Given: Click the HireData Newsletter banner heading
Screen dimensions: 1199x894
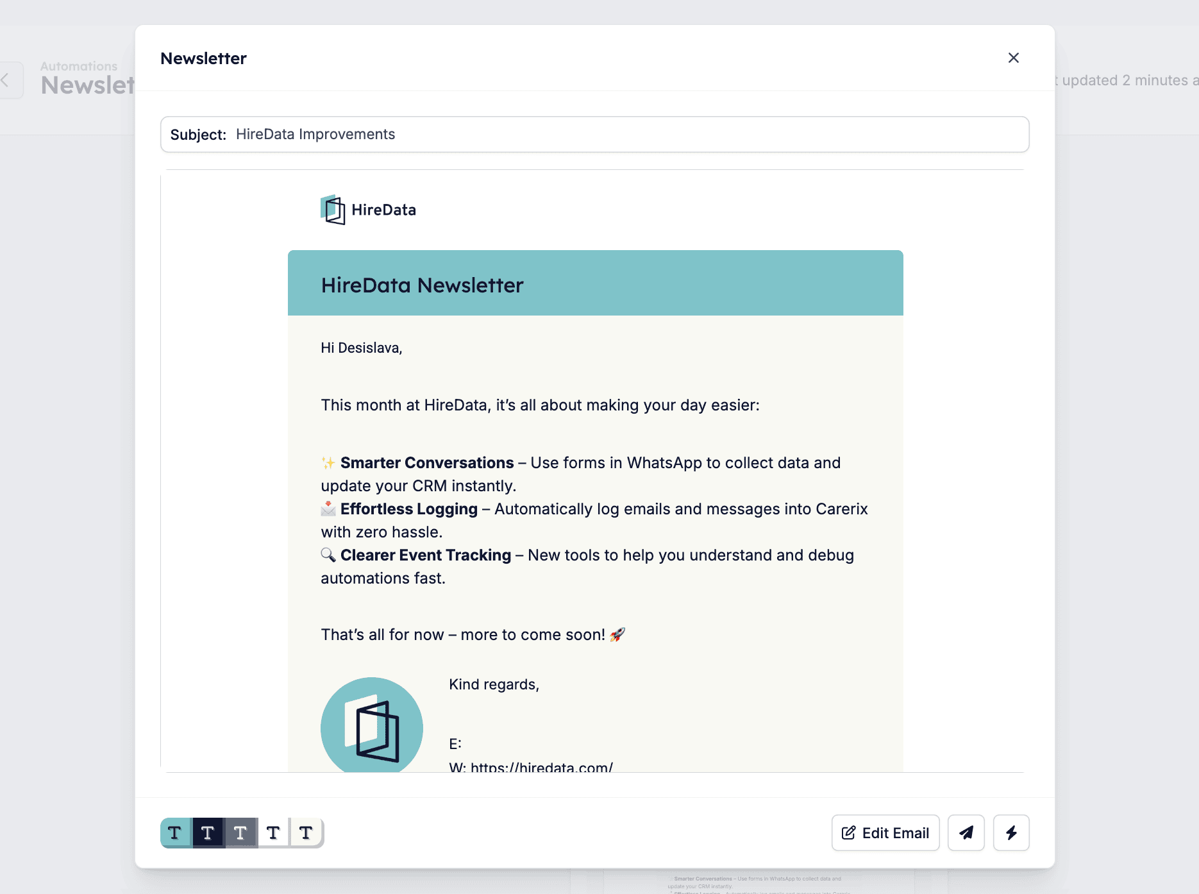Looking at the screenshot, I should click(422, 285).
